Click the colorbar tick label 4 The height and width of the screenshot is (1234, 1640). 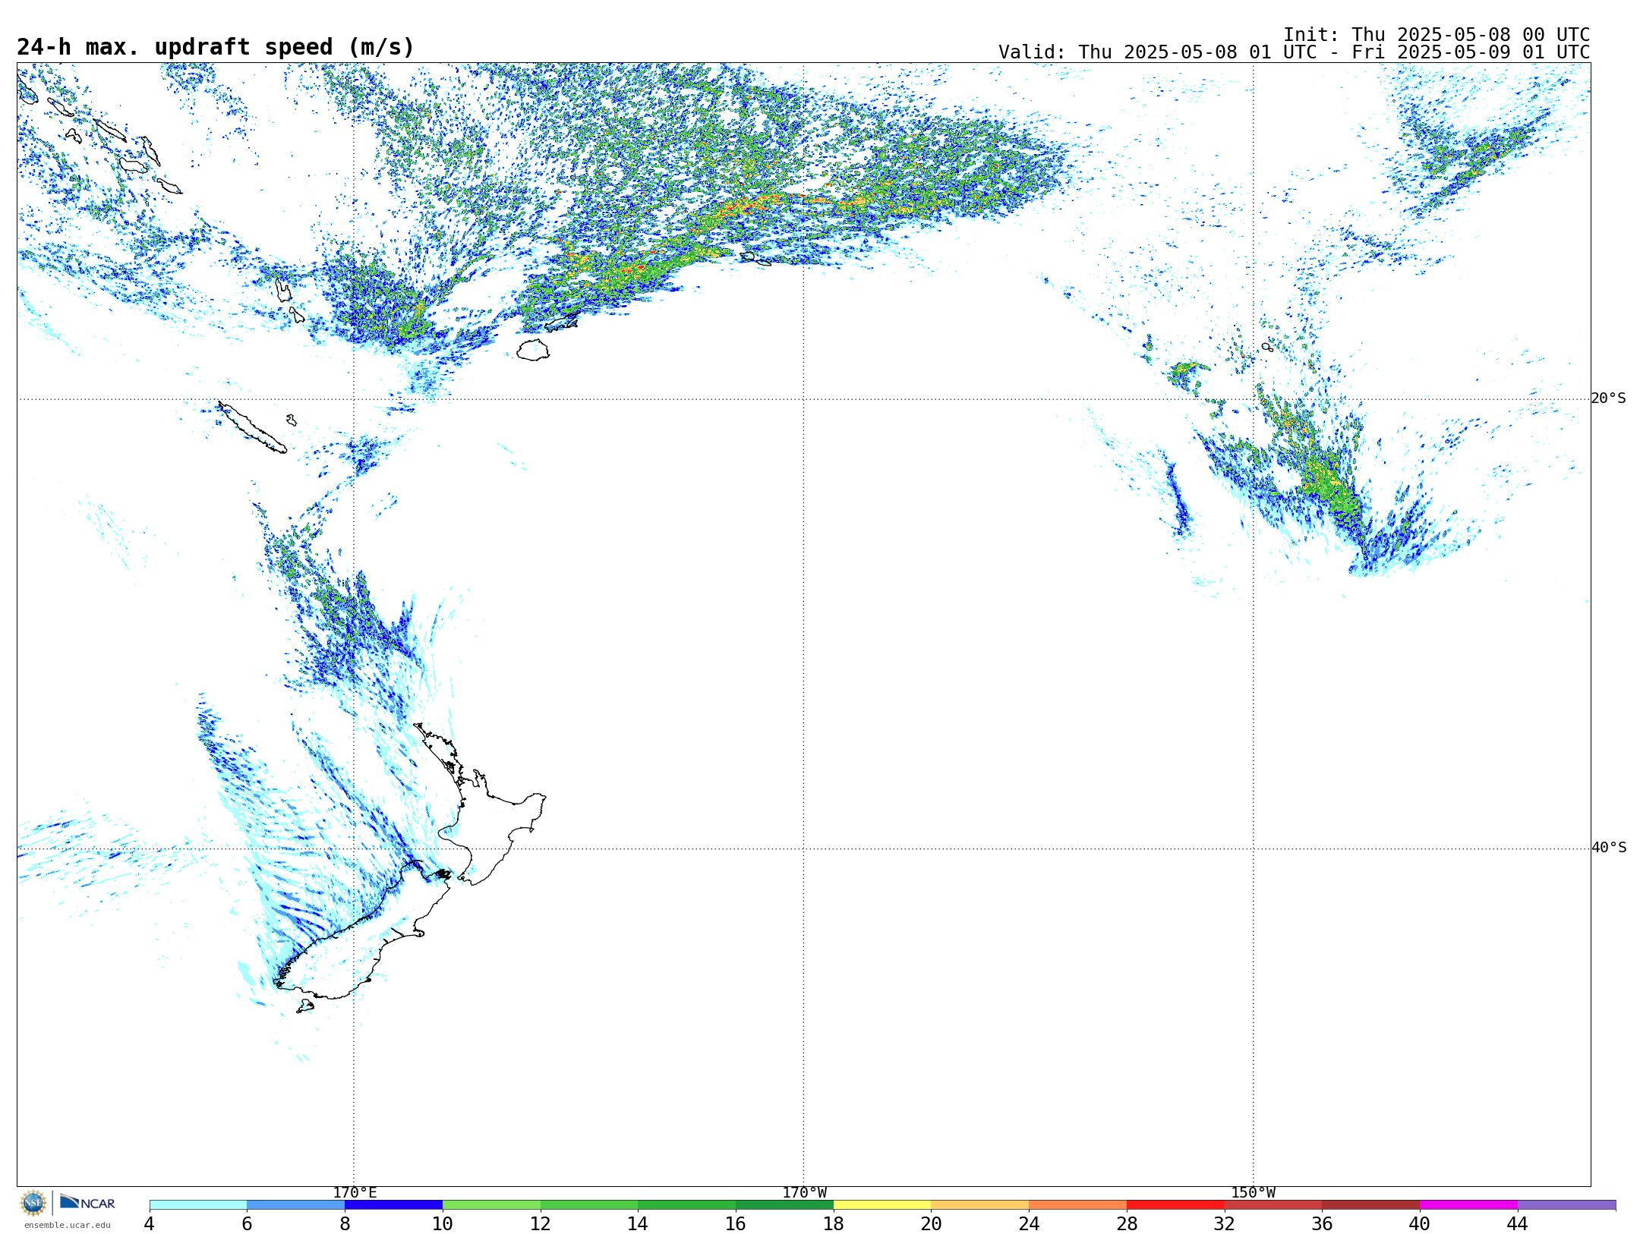pos(149,1223)
